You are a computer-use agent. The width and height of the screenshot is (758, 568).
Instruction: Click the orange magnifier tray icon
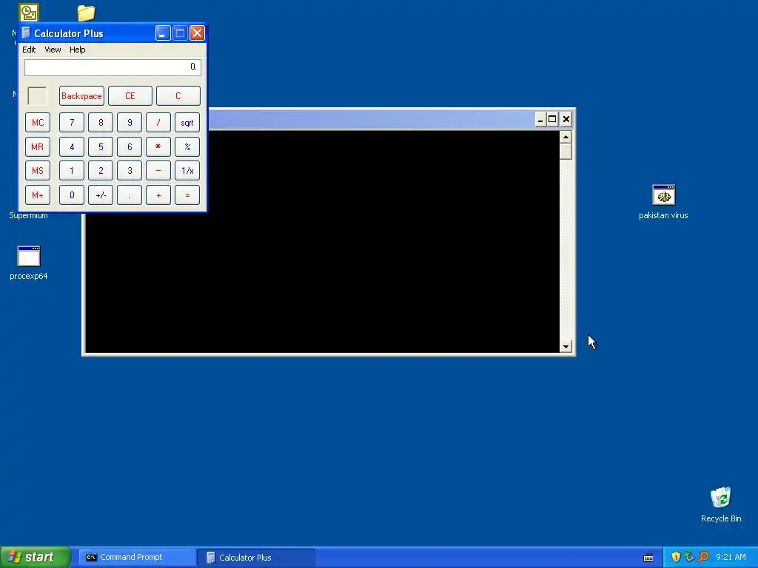click(703, 557)
